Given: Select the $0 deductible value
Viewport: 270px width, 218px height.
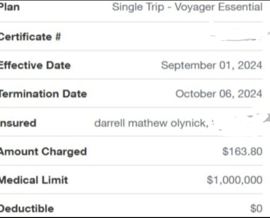Looking at the screenshot, I should click(x=256, y=209).
